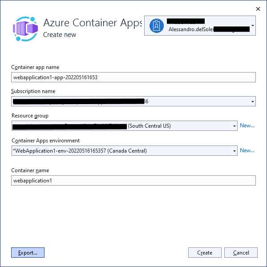Close the Azure Container Apps dialog
Viewport: 267px width, 267px height.
(258, 9)
